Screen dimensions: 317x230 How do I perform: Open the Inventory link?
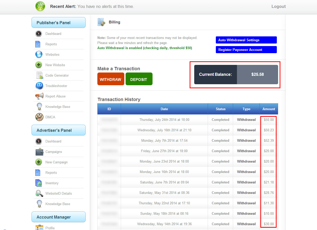(x=52, y=183)
